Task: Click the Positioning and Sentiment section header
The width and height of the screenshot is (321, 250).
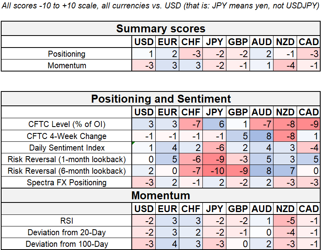Action: coord(160,99)
